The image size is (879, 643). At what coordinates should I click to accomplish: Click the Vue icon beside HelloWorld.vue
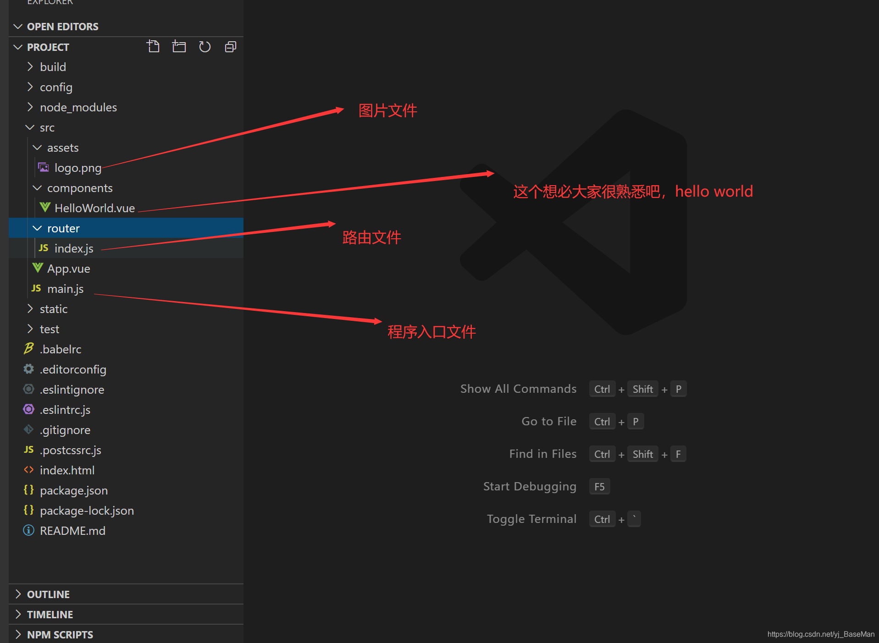[x=45, y=208]
